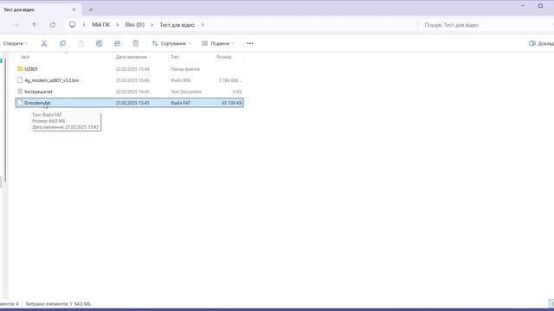Screen dimensions: 554x311
Task: Select the UZ801 folder name
Action: click(31, 69)
